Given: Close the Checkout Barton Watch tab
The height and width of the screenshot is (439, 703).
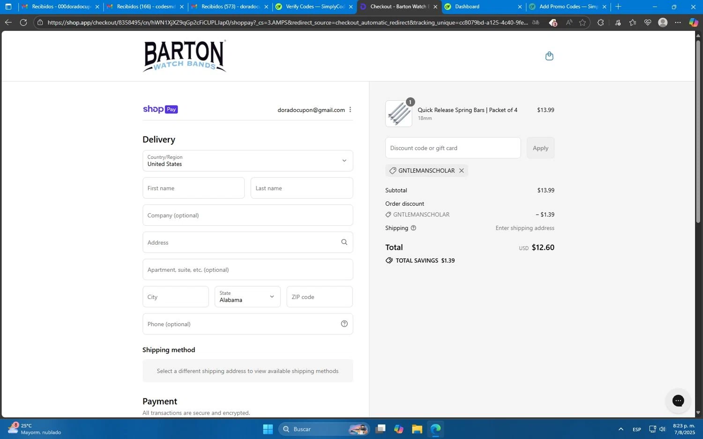Looking at the screenshot, I should pos(435,7).
